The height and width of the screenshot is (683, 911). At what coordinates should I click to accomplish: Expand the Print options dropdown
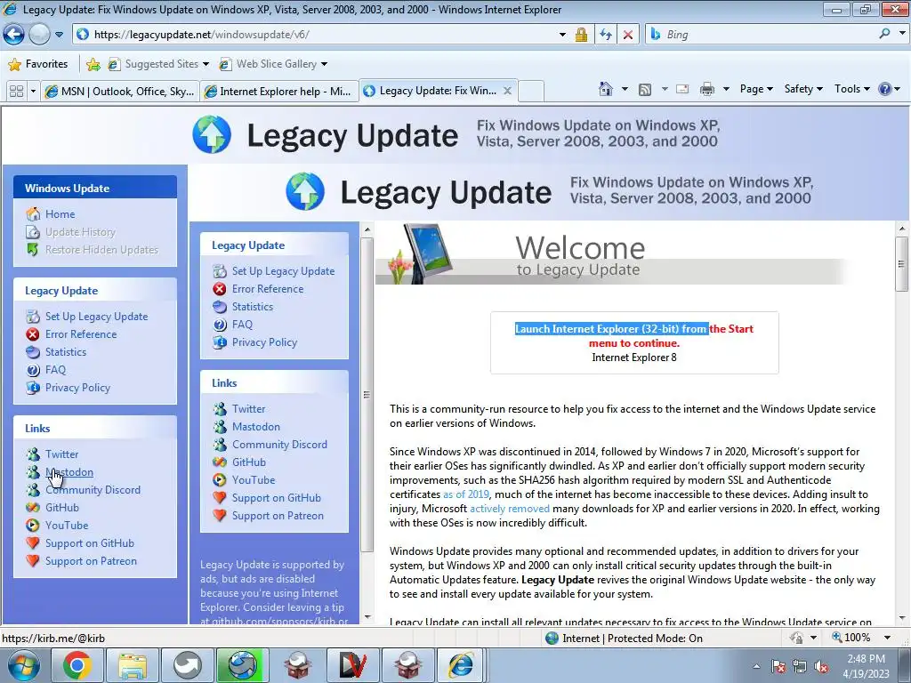click(726, 90)
